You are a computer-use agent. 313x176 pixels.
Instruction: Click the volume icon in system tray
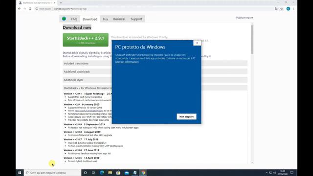(275, 173)
